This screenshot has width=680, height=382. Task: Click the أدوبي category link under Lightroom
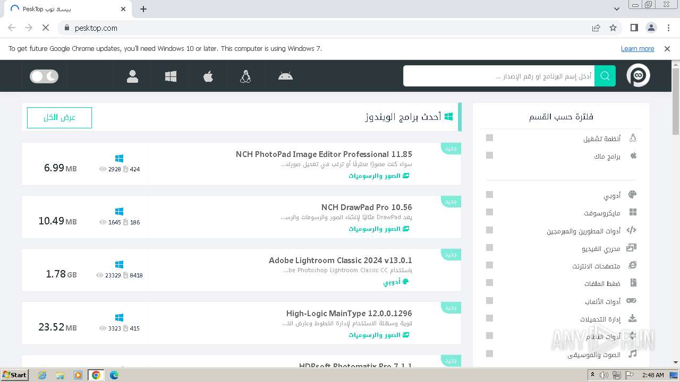tap(396, 282)
